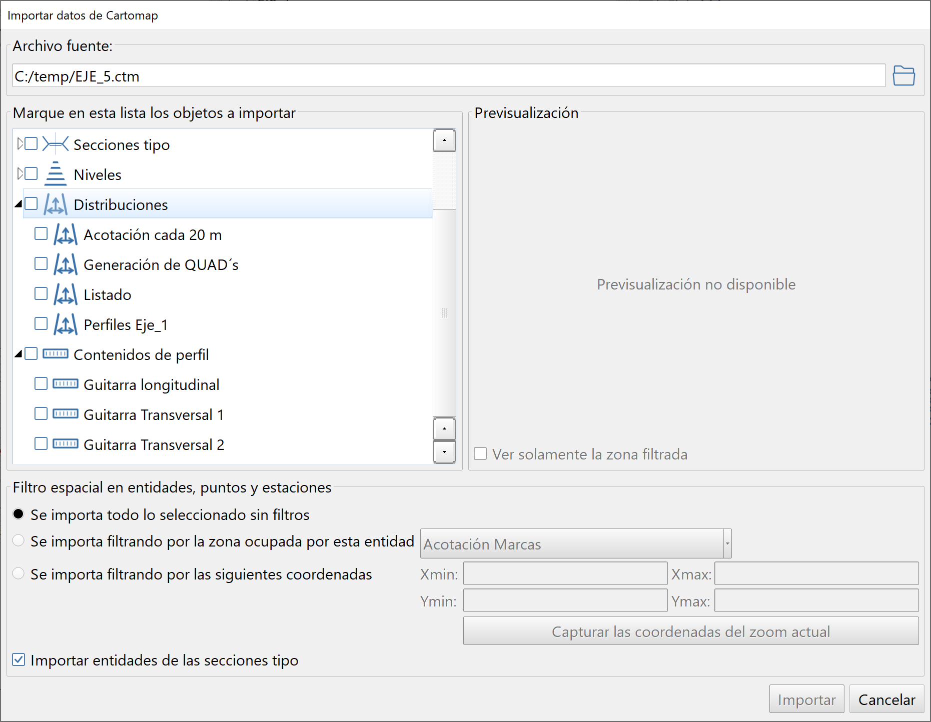Viewport: 931px width, 722px height.
Task: Collapse the Distribuciones tree node
Action: coord(19,204)
